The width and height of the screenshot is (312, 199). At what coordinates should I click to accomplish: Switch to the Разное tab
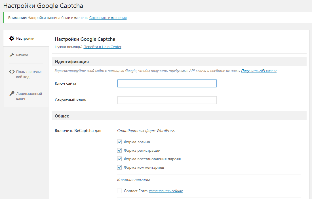tap(22, 55)
